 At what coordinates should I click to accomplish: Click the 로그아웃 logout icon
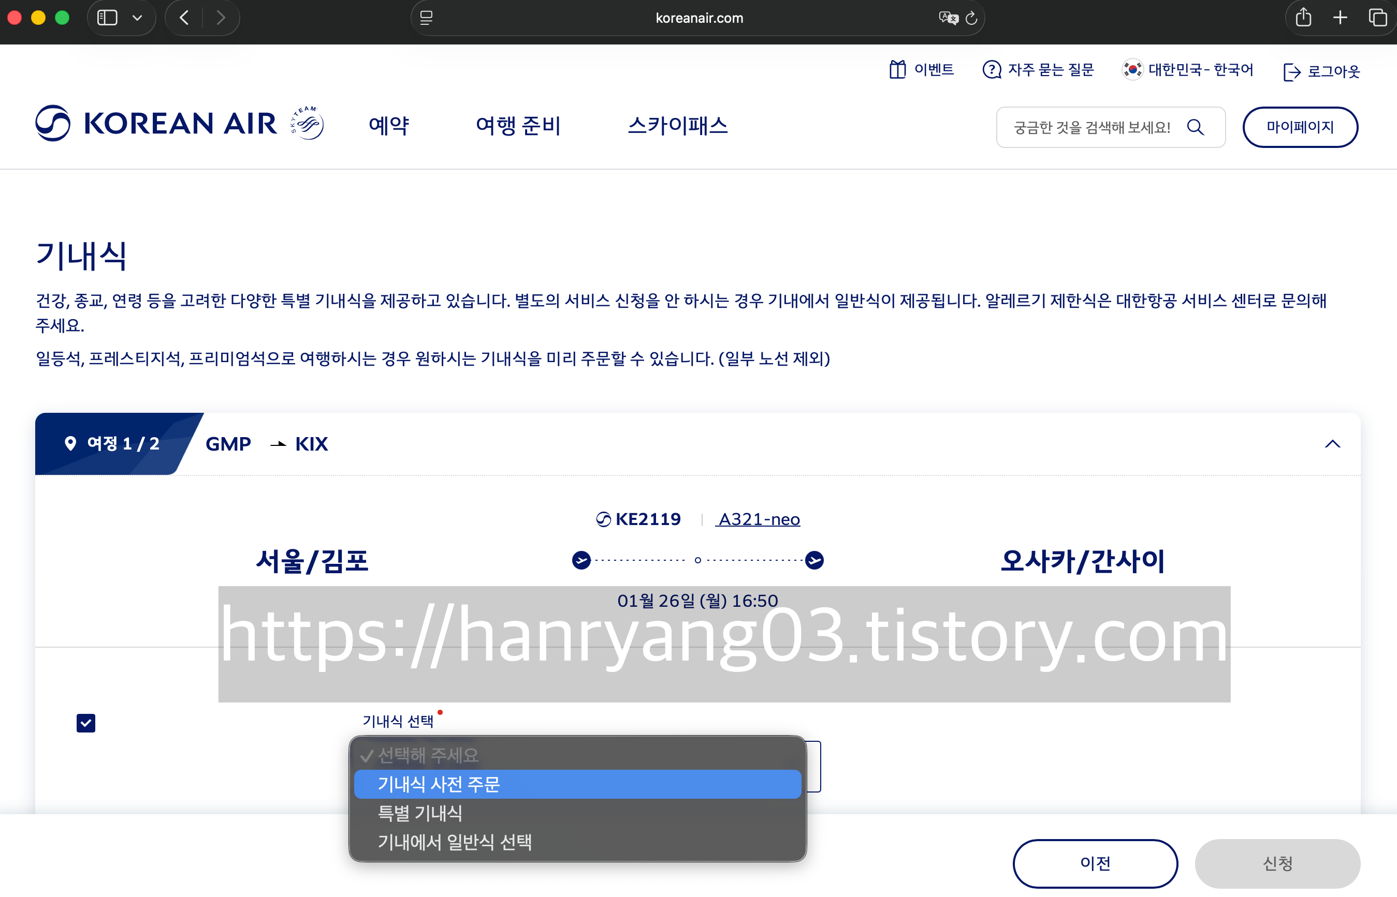(x=1291, y=72)
